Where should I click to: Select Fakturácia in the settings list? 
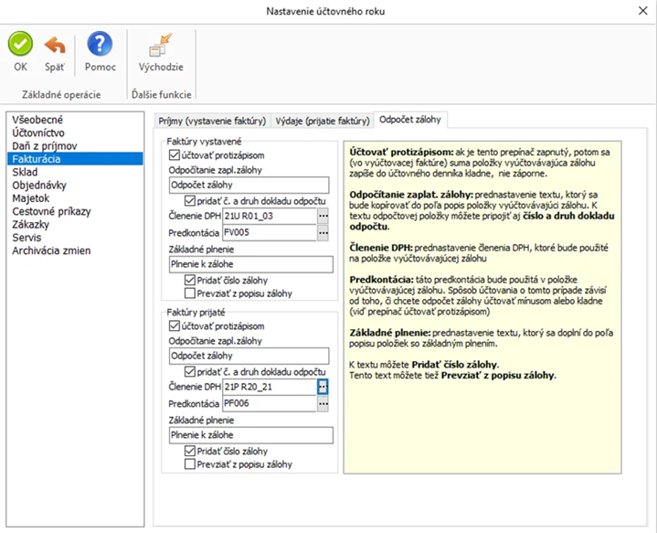[75, 158]
